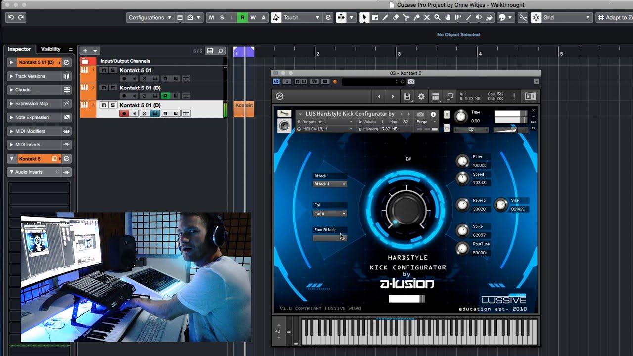Adjust the Filter knob
The height and width of the screenshot is (356, 633).
click(462, 161)
